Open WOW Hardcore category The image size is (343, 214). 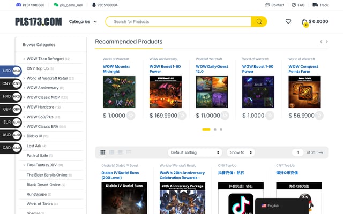click(40, 107)
